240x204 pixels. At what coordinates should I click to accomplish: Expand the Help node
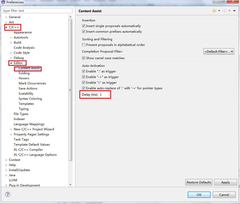point(6,165)
